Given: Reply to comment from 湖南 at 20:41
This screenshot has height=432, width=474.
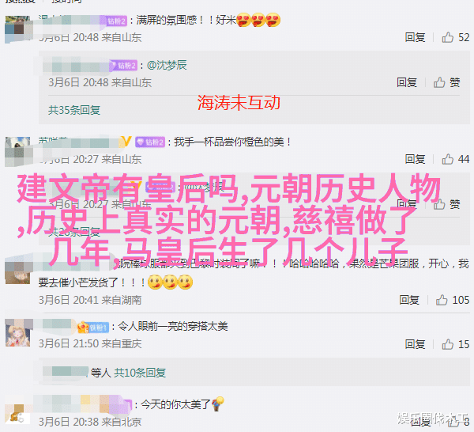Looking at the screenshot, I should coord(409,300).
